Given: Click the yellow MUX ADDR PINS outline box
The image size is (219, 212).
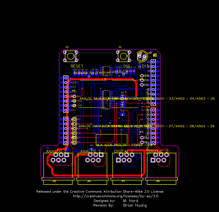Looking at the screenshot, I should (112, 140).
